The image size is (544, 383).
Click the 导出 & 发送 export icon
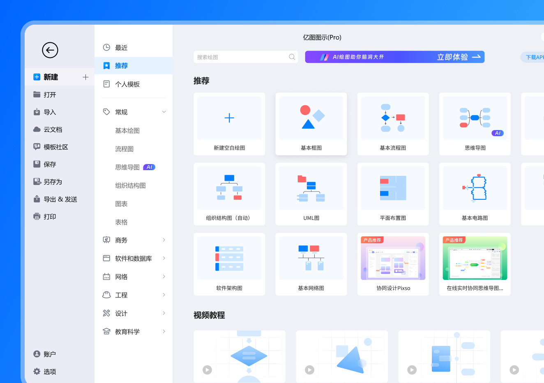tap(37, 199)
